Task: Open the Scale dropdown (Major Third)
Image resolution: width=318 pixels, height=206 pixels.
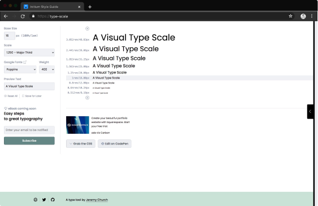Action: click(29, 52)
